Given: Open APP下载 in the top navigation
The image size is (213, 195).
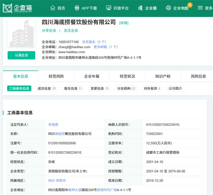Looking at the screenshot, I should 89,8.
